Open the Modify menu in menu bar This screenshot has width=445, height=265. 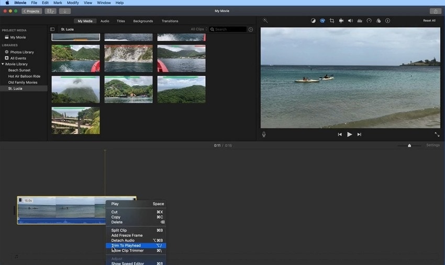73,3
